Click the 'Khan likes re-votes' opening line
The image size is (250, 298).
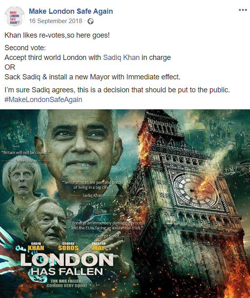57,35
